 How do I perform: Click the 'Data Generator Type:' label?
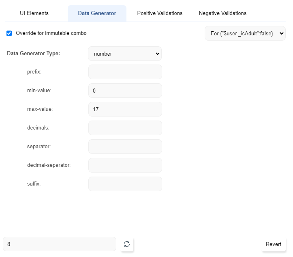pos(34,54)
